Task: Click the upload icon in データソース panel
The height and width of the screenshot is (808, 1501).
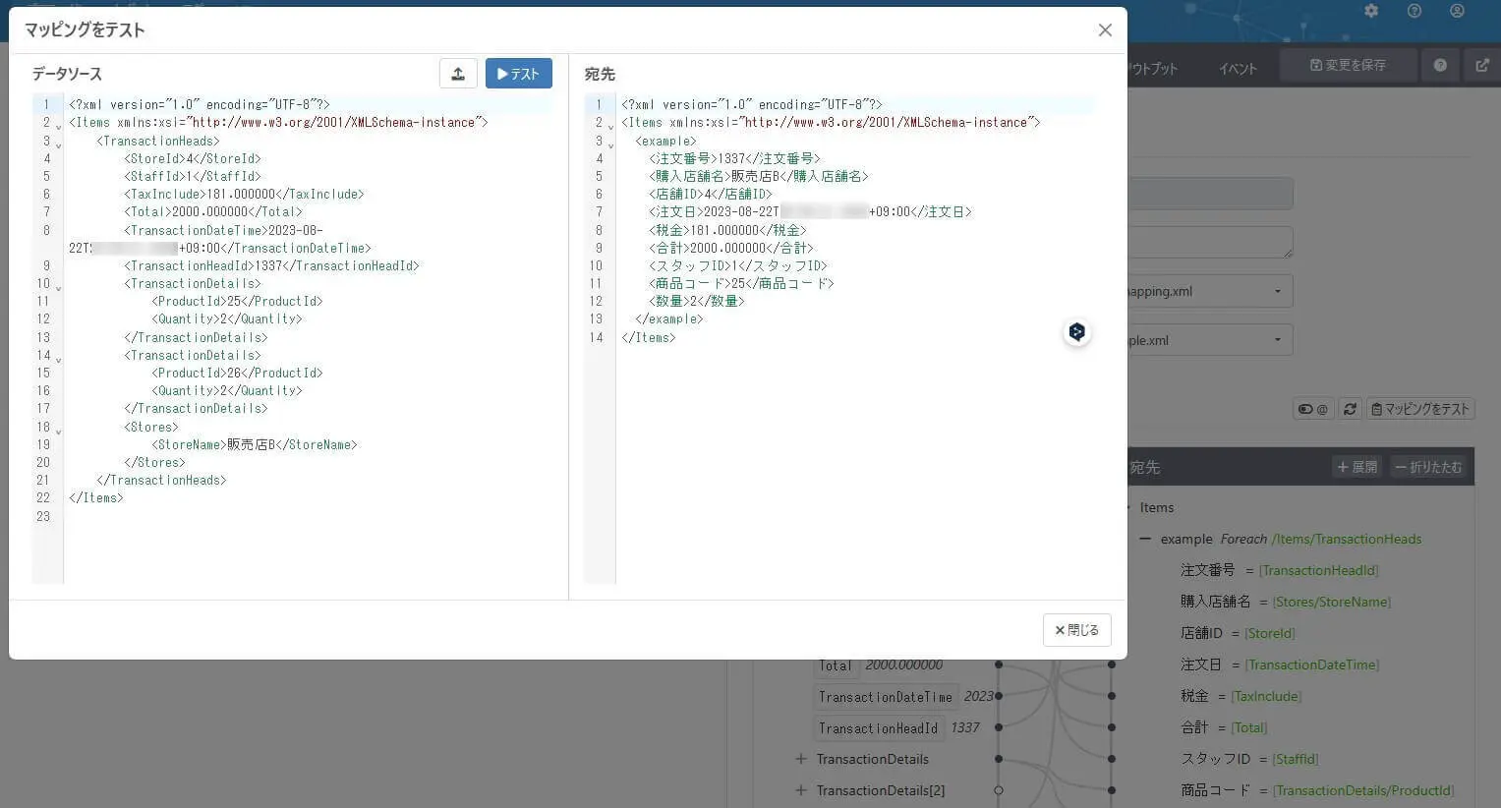Action: click(458, 73)
